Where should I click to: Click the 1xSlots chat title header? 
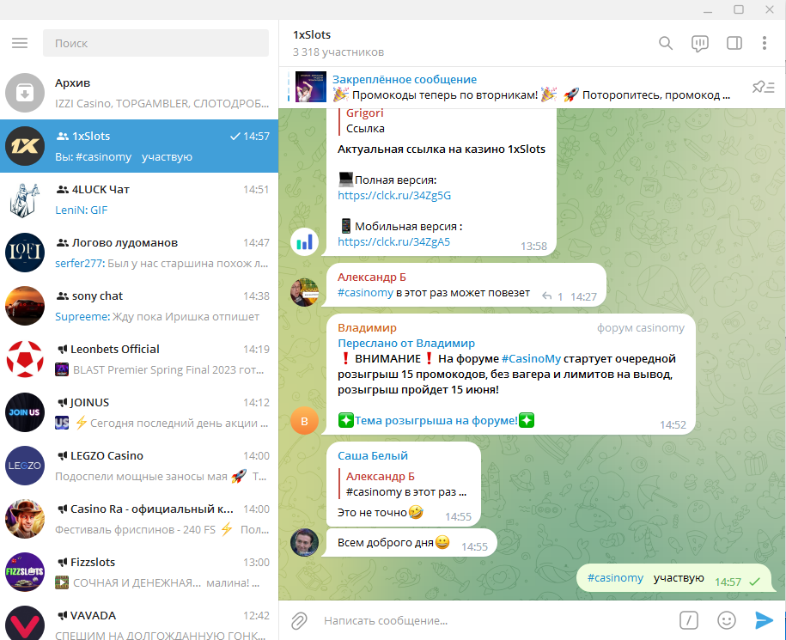[312, 34]
